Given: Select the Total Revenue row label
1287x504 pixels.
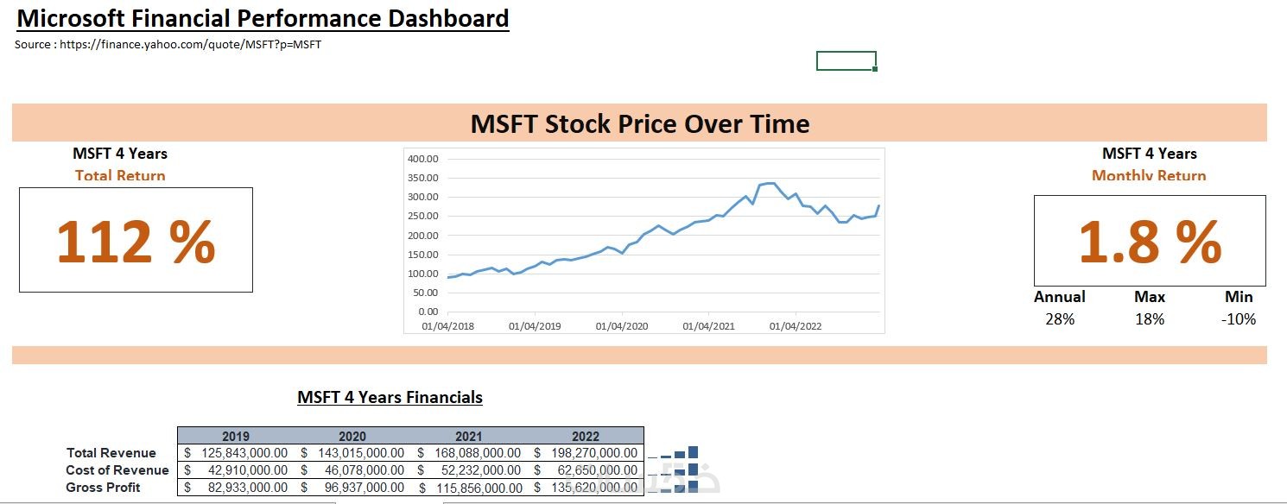Looking at the screenshot, I should 111,453.
